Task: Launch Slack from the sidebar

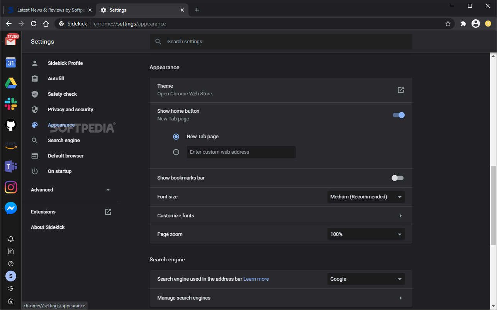Action: coord(11,103)
